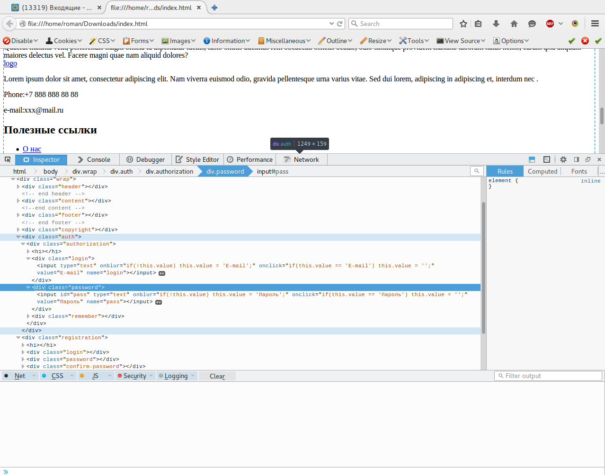The image size is (605, 475).
Task: Click the element picker icon in devtools
Action: (x=8, y=159)
